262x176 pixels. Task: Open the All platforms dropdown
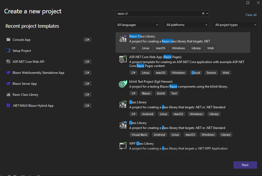click(186, 25)
